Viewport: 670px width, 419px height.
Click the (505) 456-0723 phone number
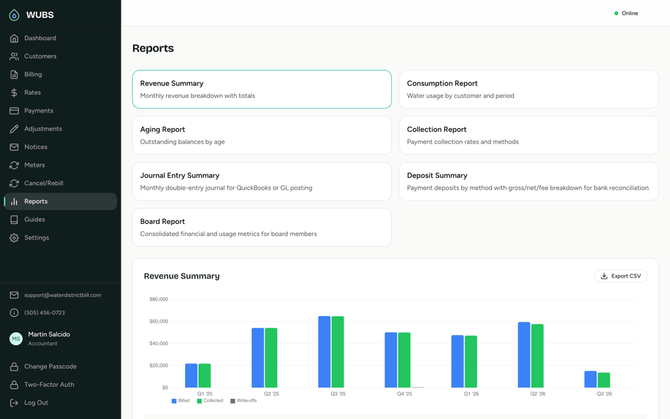(44, 313)
